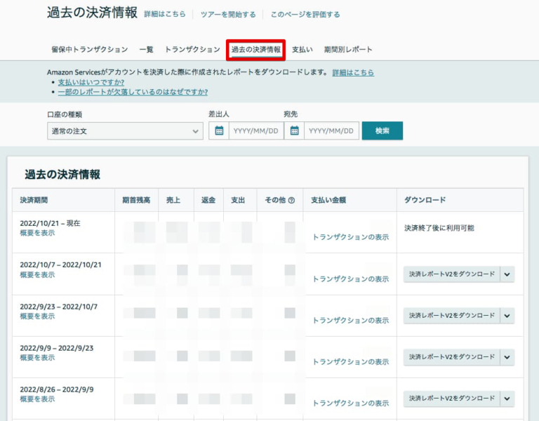Screen dimensions: 539x421
Task: Expand download options arrow for 2022/10/7 – 2022/10/21
Action: (x=507, y=274)
